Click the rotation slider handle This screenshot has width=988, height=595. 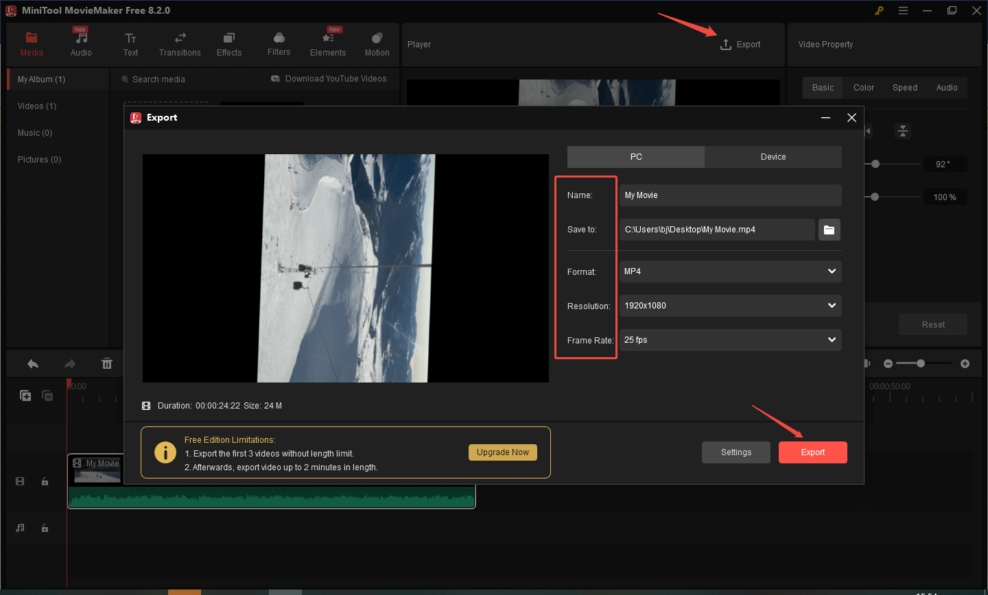coord(875,164)
